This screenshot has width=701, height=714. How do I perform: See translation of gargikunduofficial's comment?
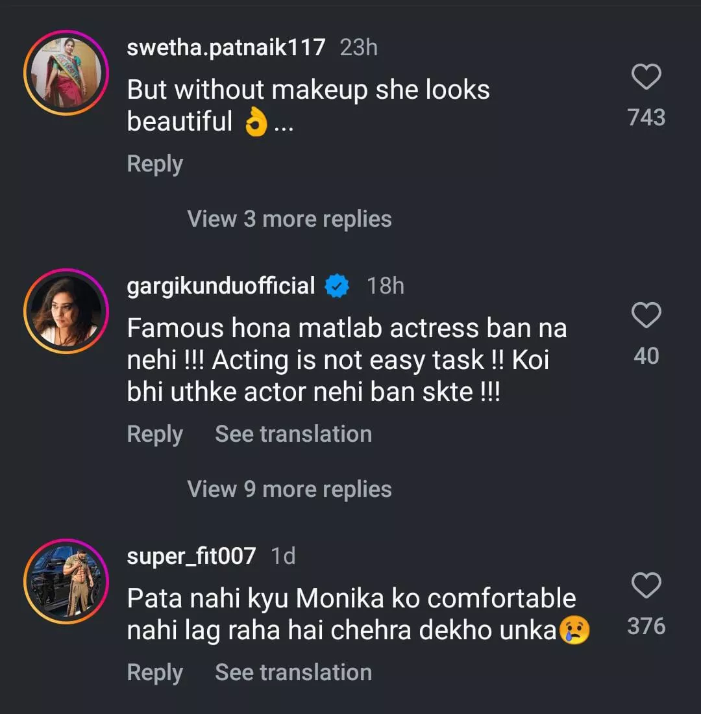(293, 434)
